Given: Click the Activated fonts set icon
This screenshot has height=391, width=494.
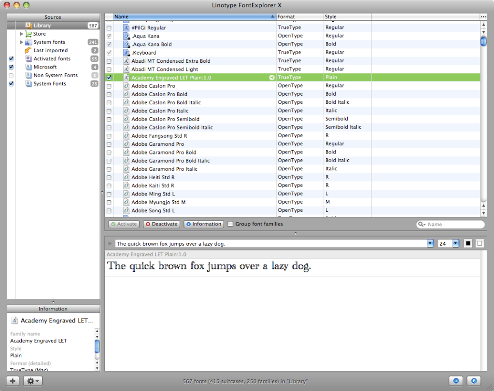Looking at the screenshot, I should point(28,58).
